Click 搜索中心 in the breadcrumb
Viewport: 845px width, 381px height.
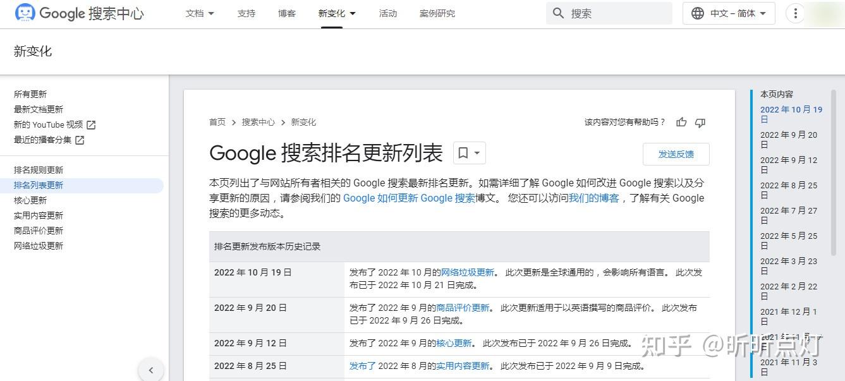pyautogui.click(x=258, y=123)
